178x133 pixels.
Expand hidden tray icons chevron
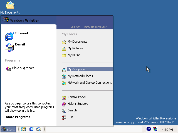[149, 129]
